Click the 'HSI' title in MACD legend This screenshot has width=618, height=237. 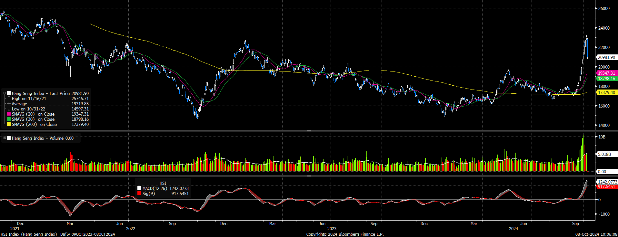[x=163, y=183]
